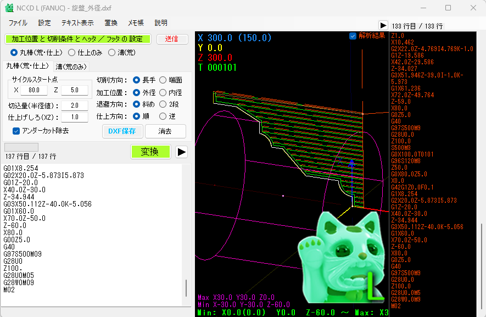The height and width of the screenshot is (317, 486).
Task: Open the ファイル menu
Action: pyautogui.click(x=18, y=23)
